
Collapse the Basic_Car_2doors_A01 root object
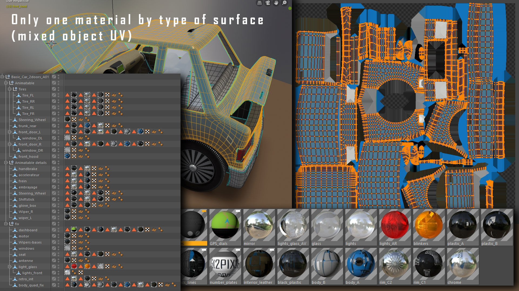click(2, 77)
